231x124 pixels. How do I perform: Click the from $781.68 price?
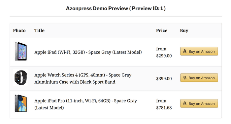click(x=164, y=104)
